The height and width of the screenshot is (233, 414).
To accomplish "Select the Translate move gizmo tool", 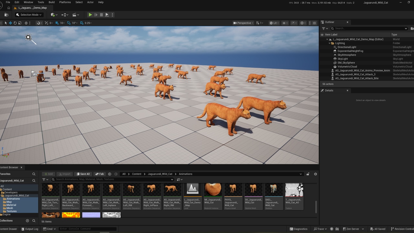I will (x=10, y=23).
